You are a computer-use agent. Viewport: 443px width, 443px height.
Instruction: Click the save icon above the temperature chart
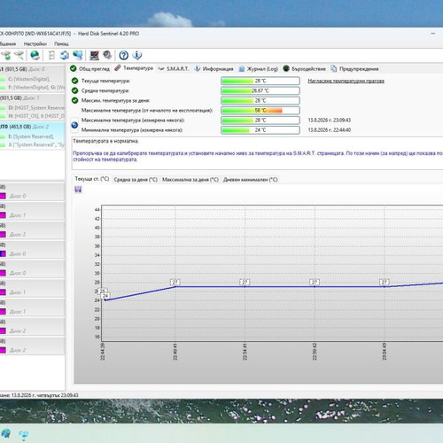pos(78,190)
